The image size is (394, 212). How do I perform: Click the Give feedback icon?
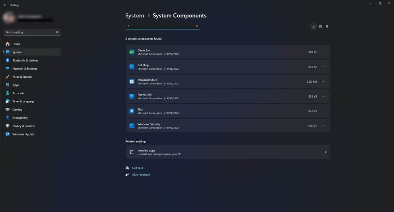127,175
